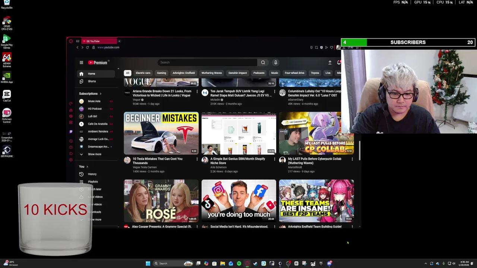Open Playlists in the You section
This screenshot has width=477, height=268.
96,182
